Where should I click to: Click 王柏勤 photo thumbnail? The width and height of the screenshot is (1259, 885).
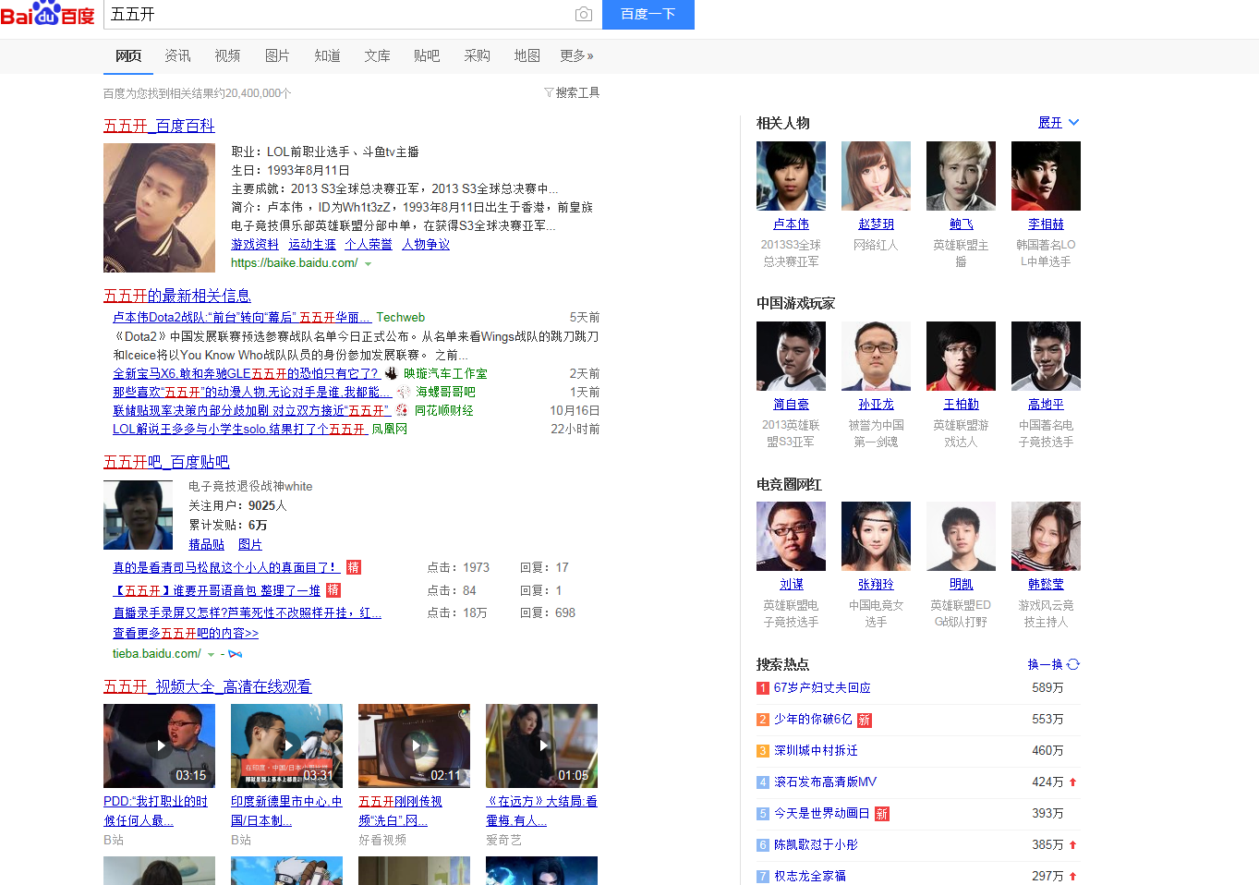(x=961, y=356)
